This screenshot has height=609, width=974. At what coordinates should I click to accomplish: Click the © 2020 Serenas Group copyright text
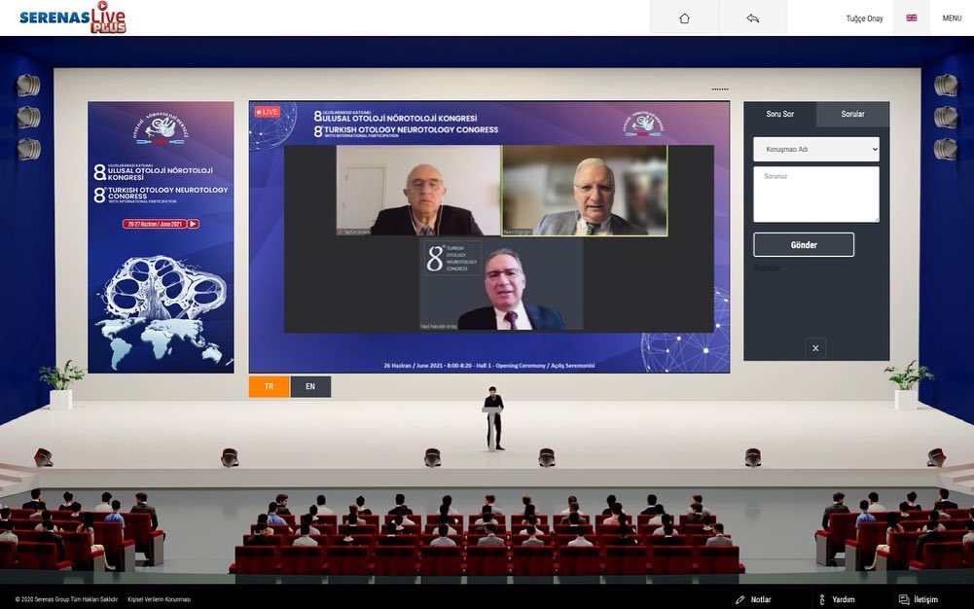click(x=66, y=599)
